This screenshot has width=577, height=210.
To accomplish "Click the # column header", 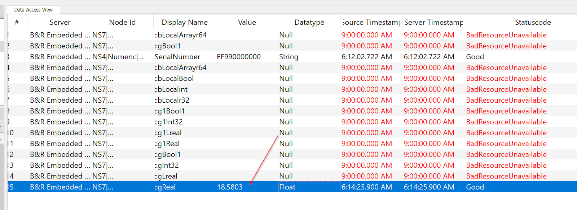I will point(17,22).
